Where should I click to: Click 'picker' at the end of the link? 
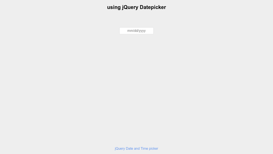(x=154, y=149)
